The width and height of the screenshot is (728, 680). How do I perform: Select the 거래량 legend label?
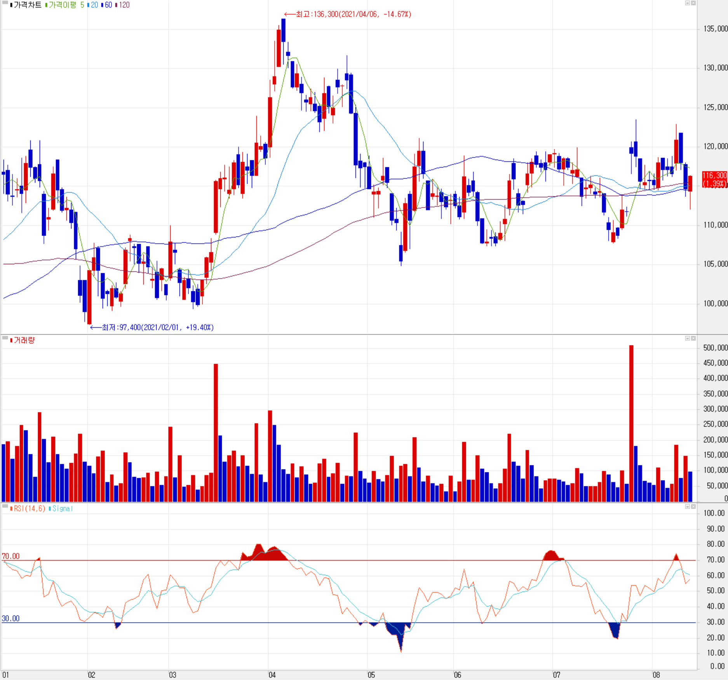(x=24, y=340)
